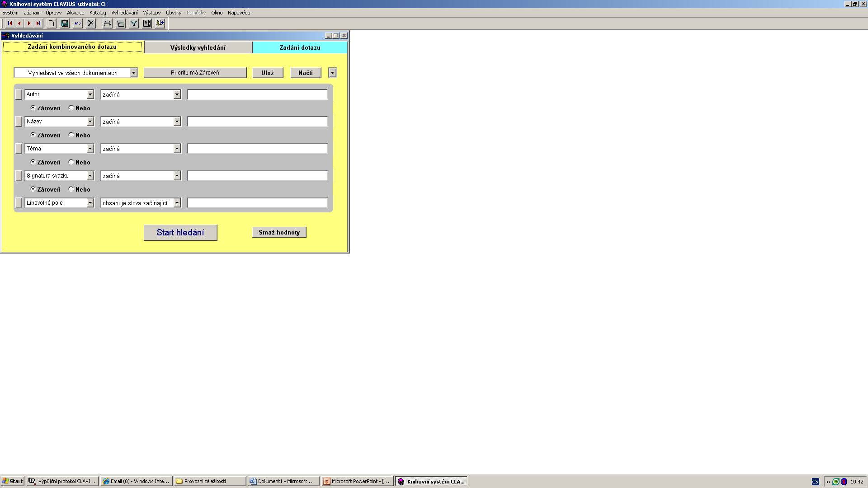Expand hidden tray icons chevron
This screenshot has height=488, width=868.
click(x=828, y=482)
